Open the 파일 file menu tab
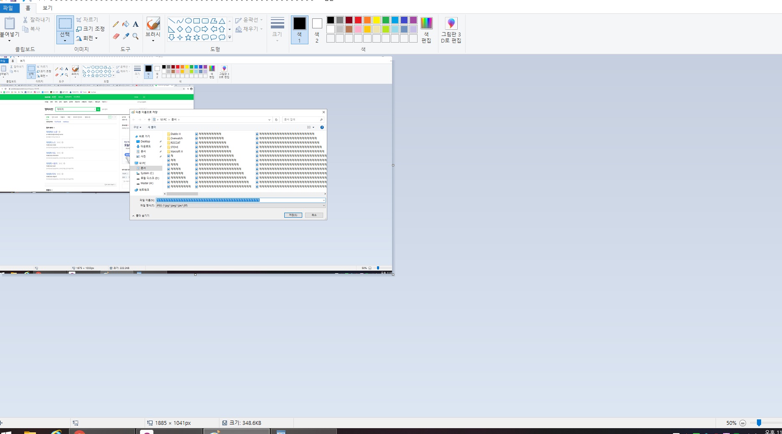This screenshot has height=434, width=782. 8,8
